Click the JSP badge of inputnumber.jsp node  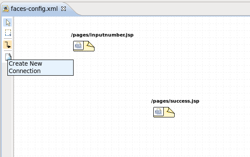tap(78, 46)
